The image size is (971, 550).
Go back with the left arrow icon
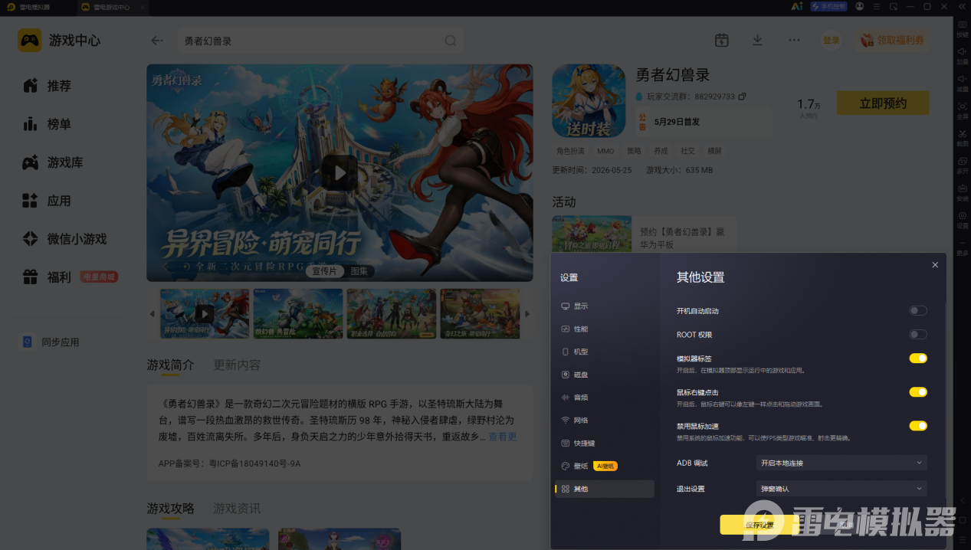tap(157, 41)
